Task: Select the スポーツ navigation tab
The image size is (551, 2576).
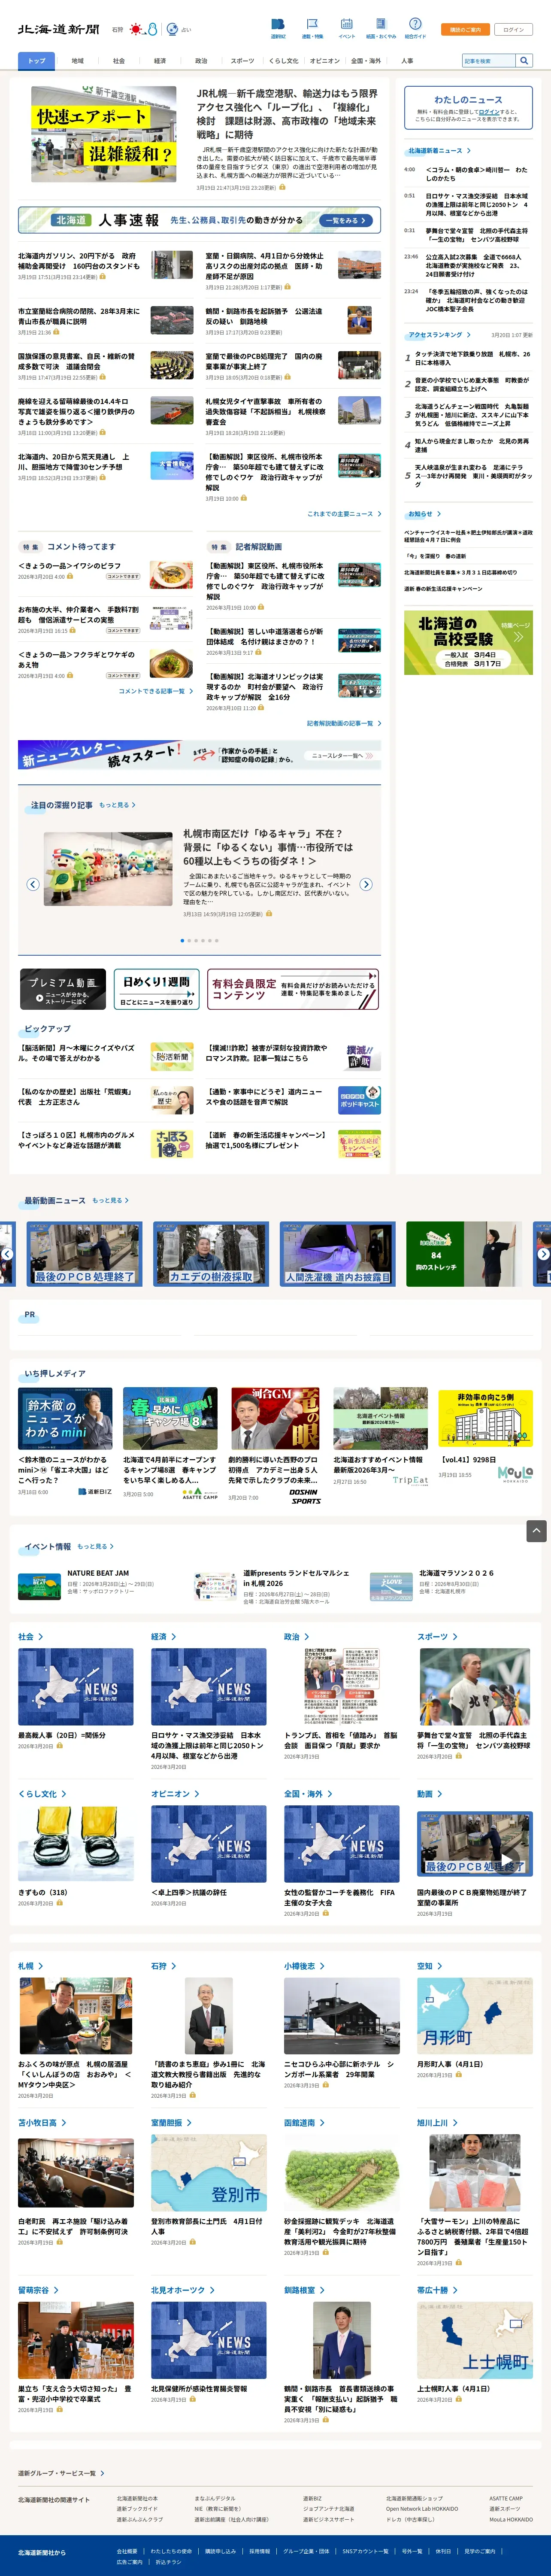Action: pos(242,61)
